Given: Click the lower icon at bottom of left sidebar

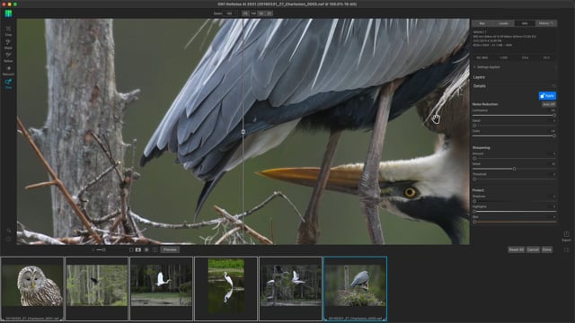Looking at the screenshot, I should [8, 240].
